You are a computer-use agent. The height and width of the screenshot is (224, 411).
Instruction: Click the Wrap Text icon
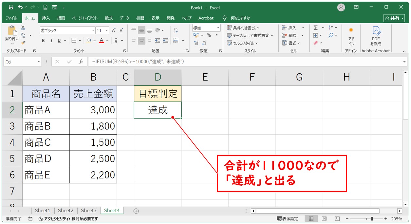176,30
